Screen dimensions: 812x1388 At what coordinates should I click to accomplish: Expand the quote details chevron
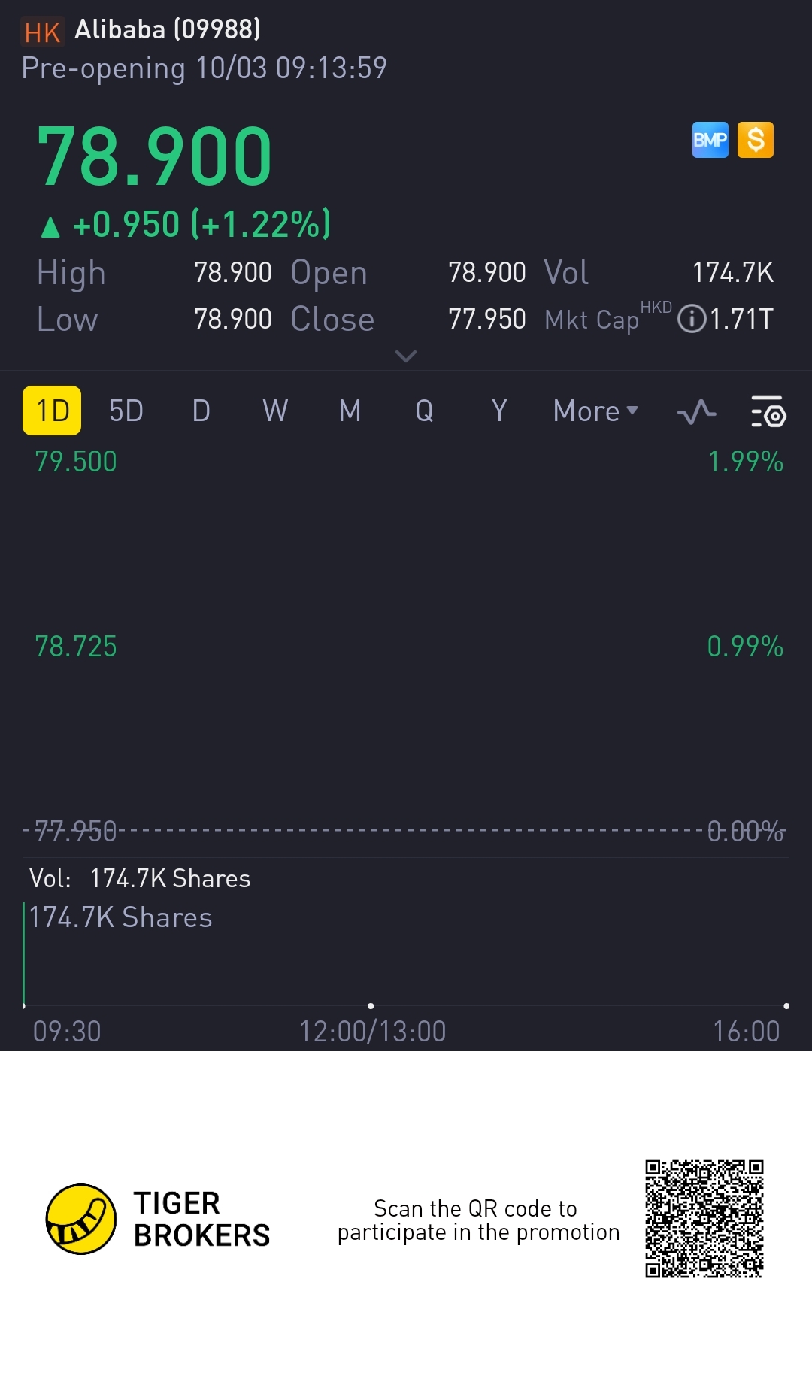(406, 356)
